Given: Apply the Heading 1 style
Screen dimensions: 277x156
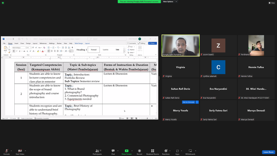Looking at the screenshot, I should pos(82,50).
